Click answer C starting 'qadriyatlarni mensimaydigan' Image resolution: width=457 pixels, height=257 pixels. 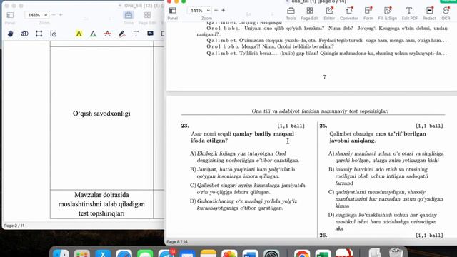coord(386,199)
